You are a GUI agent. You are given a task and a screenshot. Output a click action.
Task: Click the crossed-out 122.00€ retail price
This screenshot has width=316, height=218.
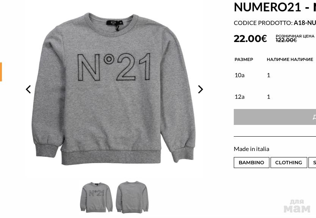pos(286,40)
